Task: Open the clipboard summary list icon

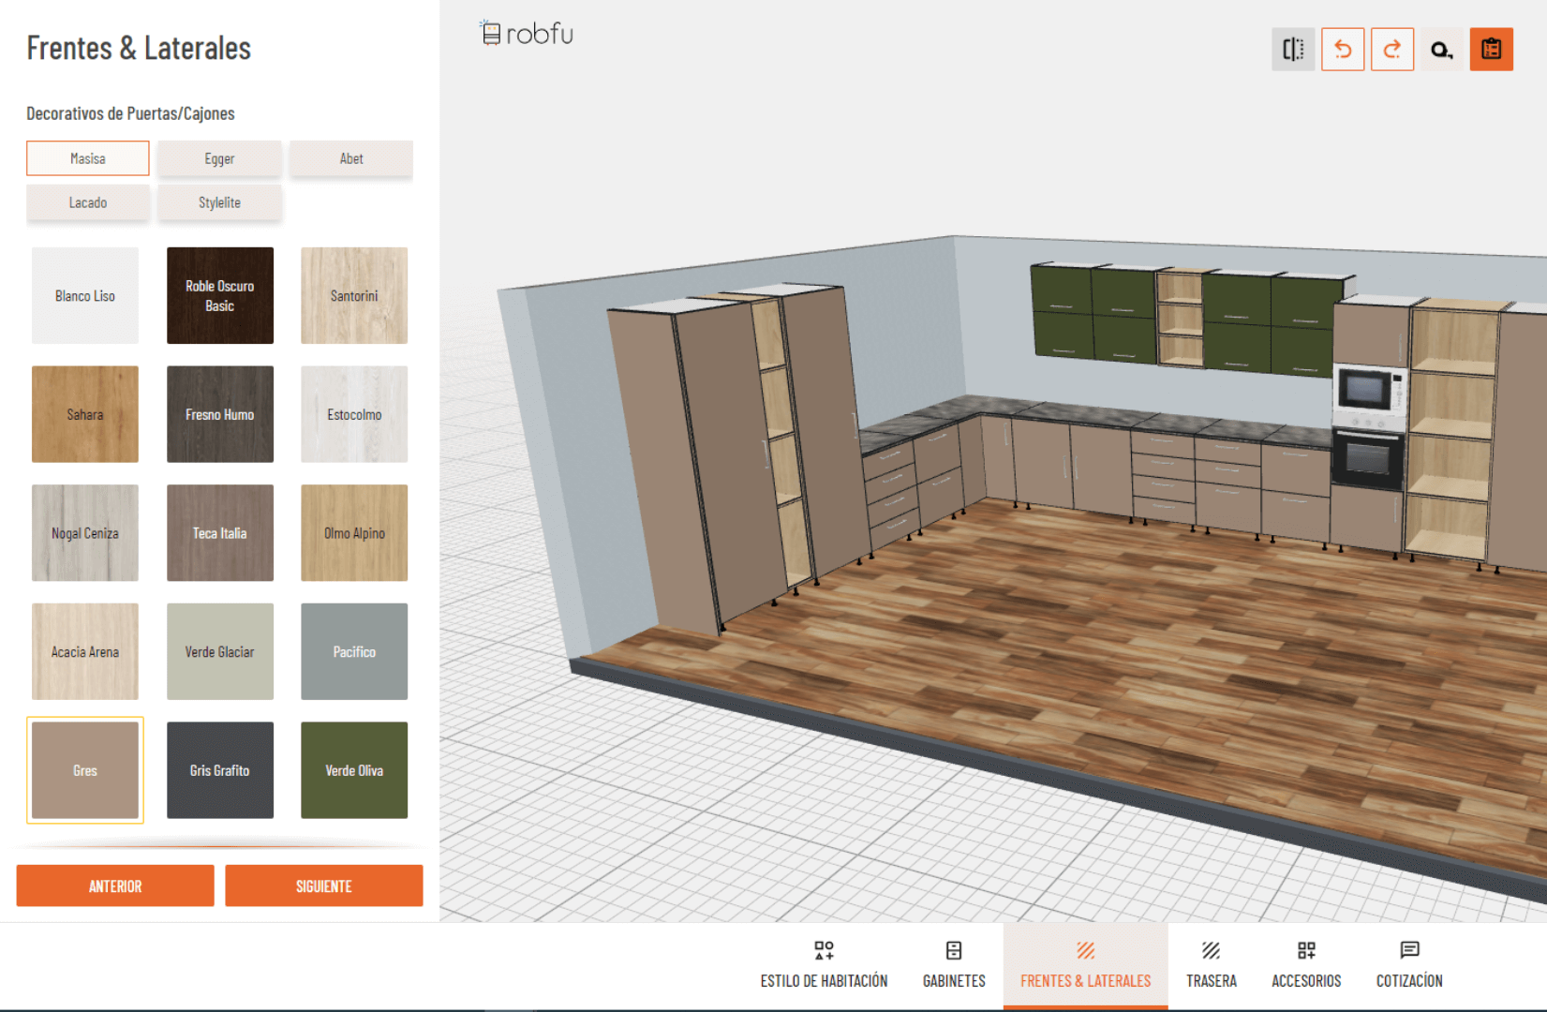Action: click(1491, 50)
